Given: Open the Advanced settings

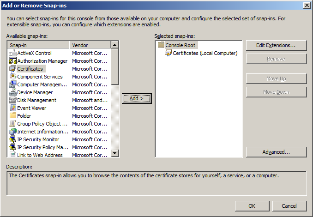Looking at the screenshot, I should tap(276, 152).
